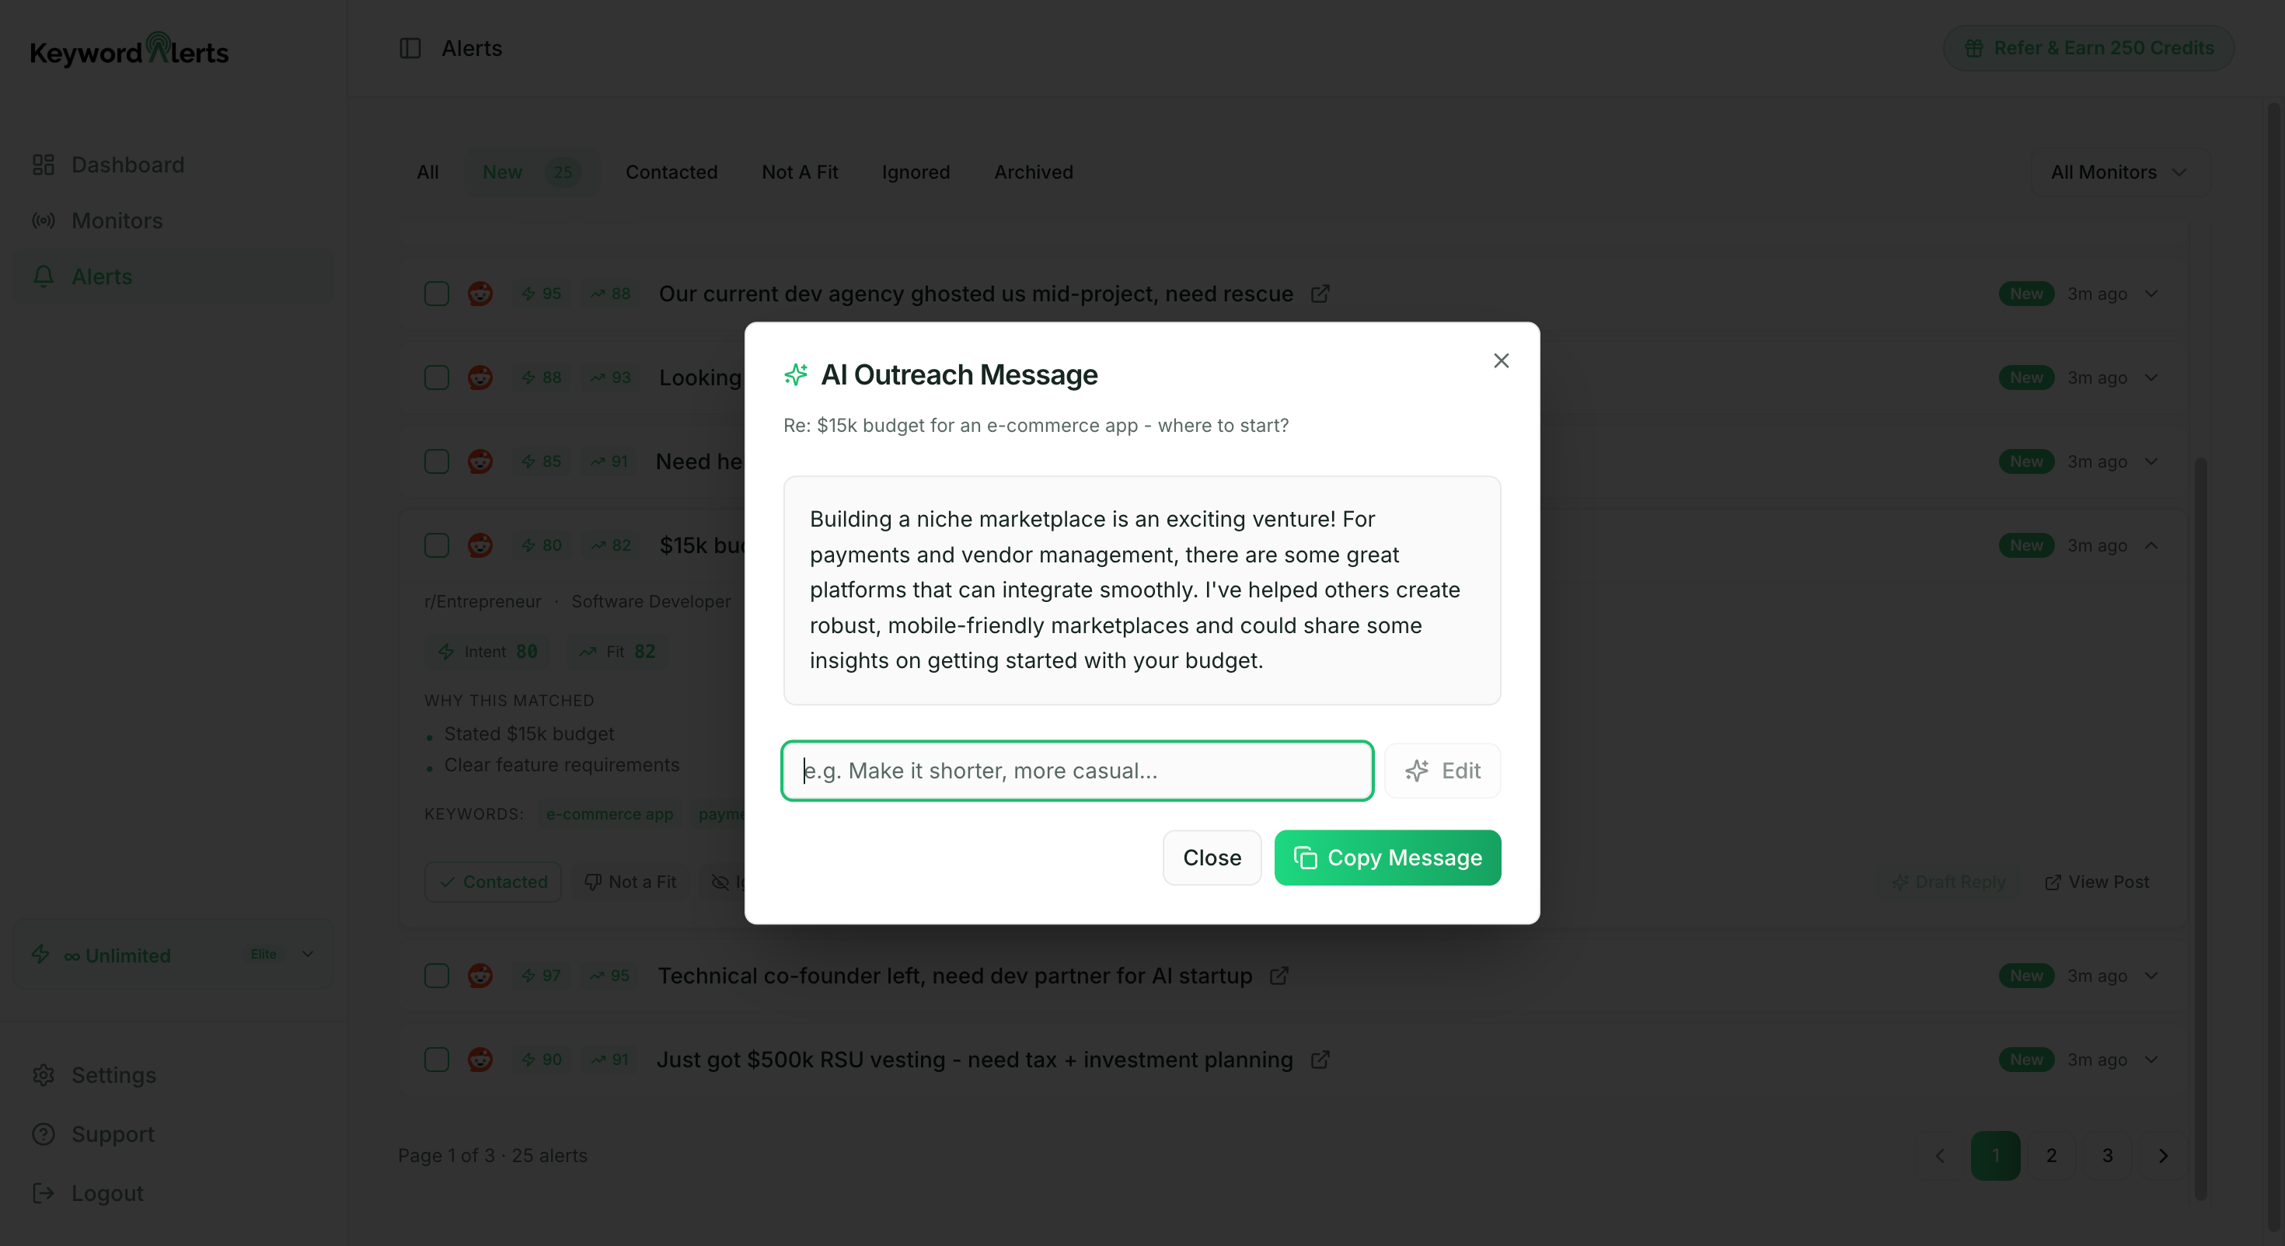
Task: Click the Copy Message button
Action: (x=1387, y=858)
